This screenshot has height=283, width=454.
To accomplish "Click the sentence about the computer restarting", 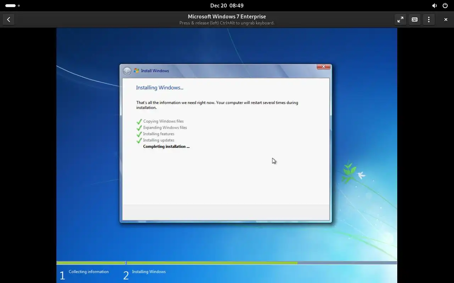I will pyautogui.click(x=217, y=105).
